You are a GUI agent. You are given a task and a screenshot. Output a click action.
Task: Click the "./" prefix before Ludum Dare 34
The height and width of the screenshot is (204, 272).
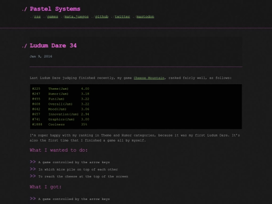coord(25,46)
